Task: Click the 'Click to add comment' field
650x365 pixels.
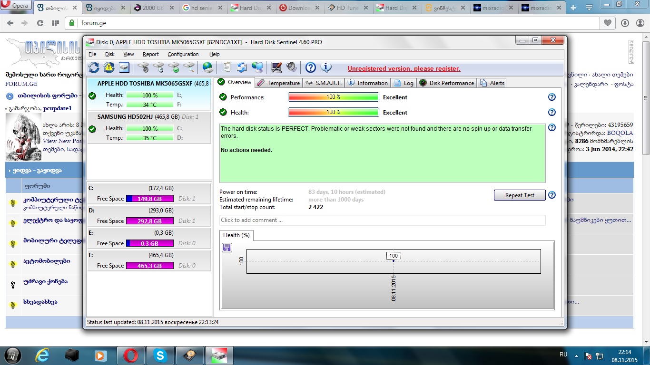Action: (383, 220)
